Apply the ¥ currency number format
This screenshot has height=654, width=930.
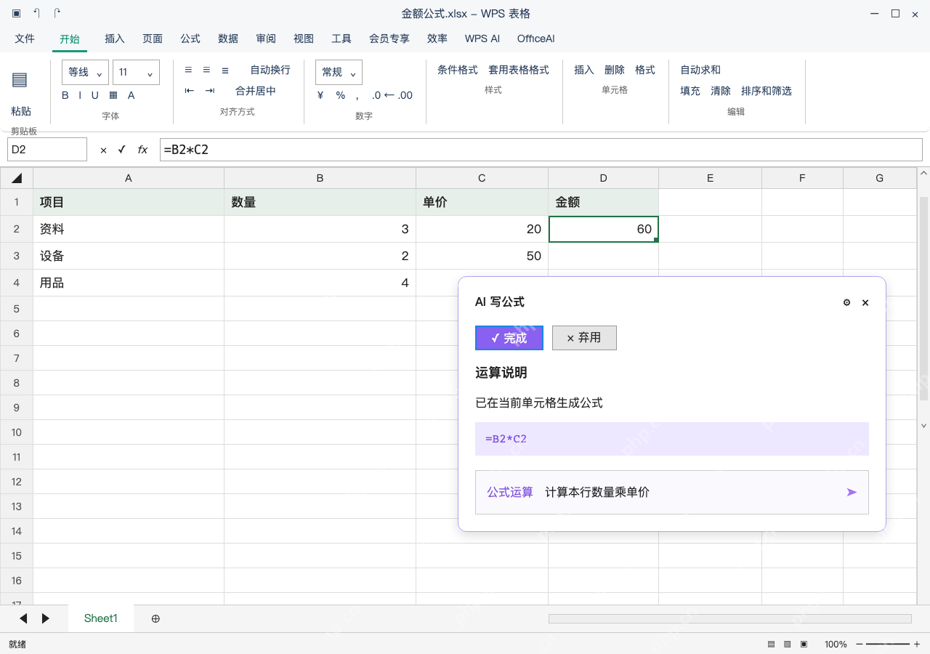[x=320, y=95]
